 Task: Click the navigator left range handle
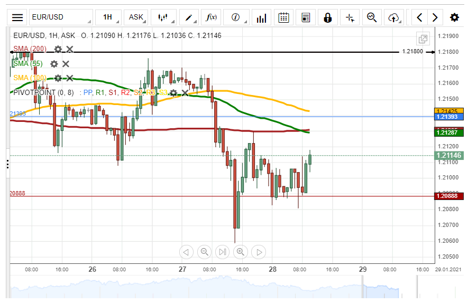coord(363,287)
